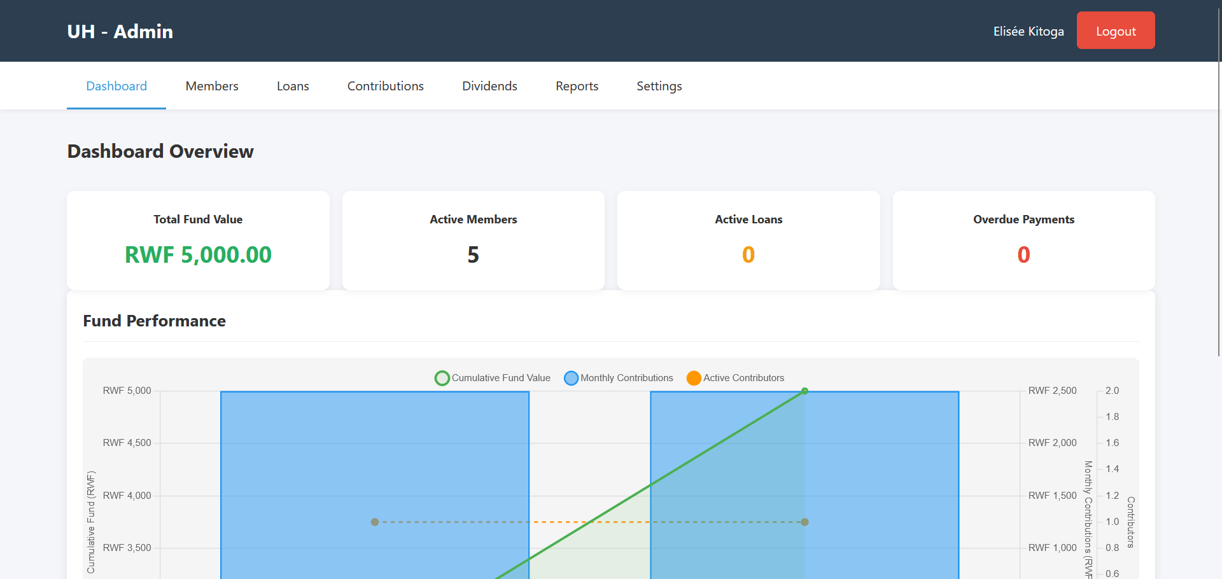Toggle Active Contributors visibility in the chart legend

(694, 378)
